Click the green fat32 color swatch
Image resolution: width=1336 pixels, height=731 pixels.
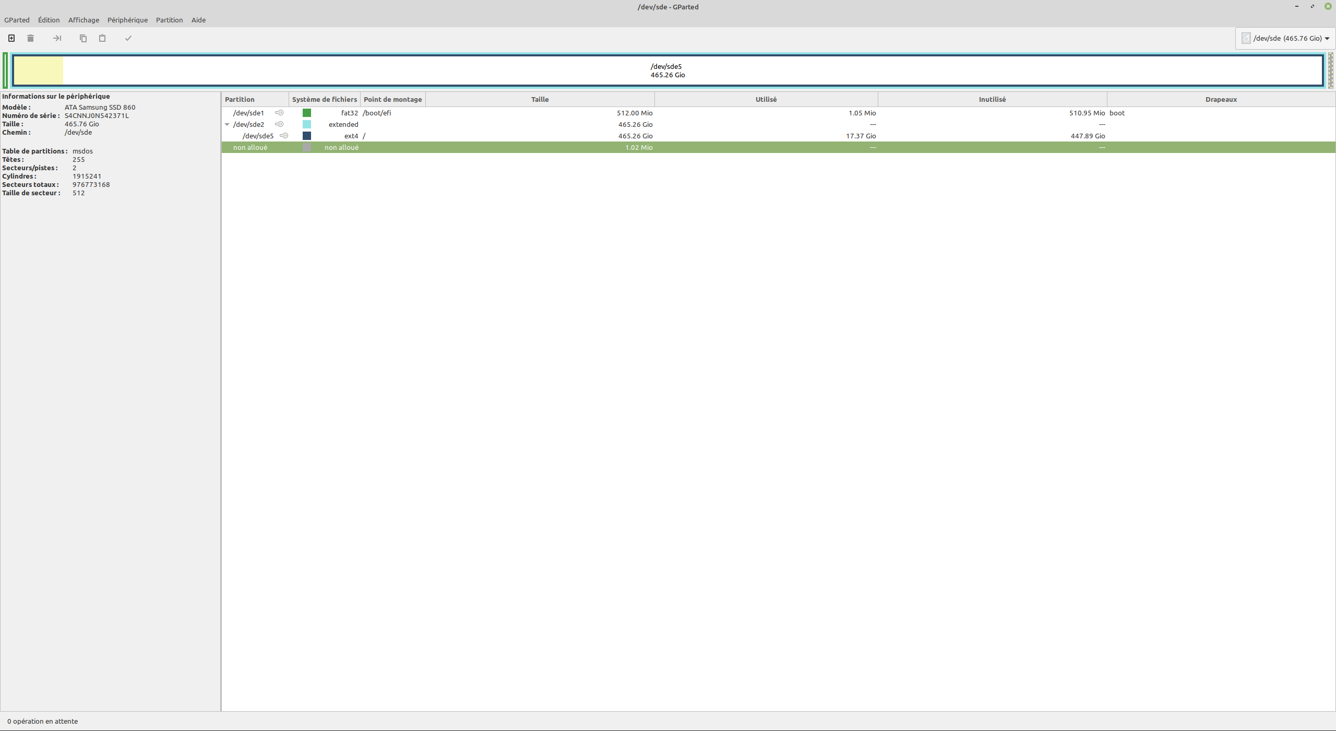click(307, 113)
